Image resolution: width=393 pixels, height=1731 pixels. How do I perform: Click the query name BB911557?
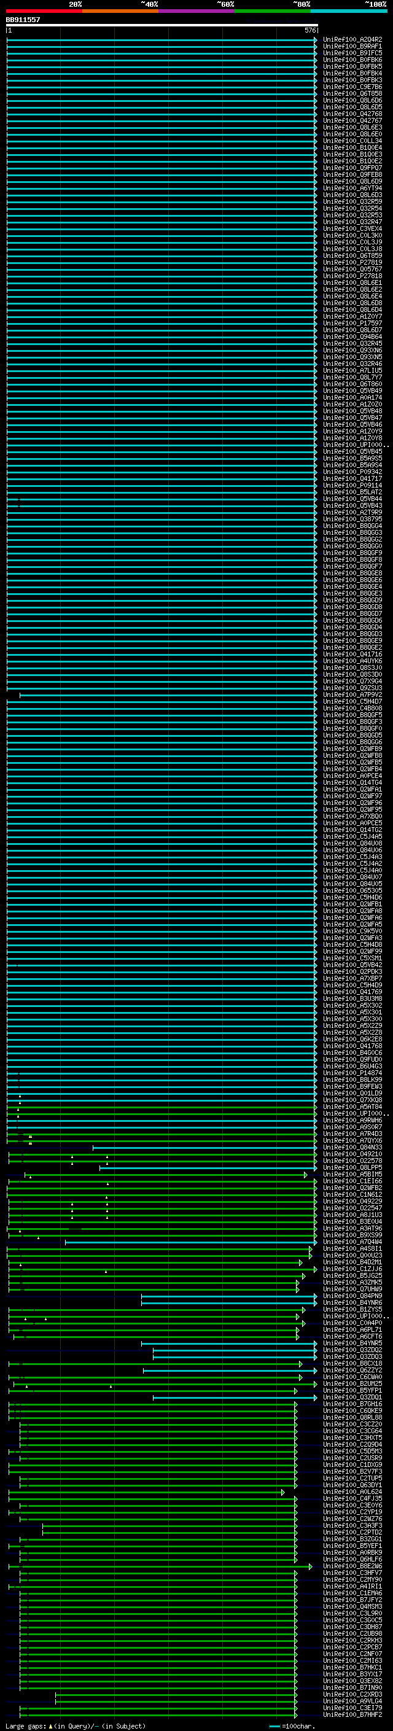(x=23, y=20)
